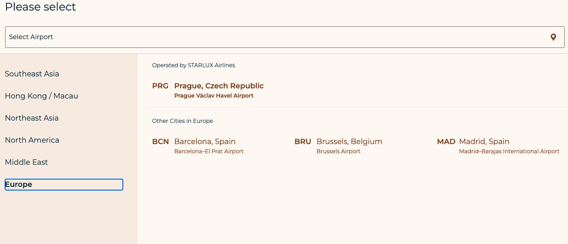This screenshot has width=568, height=244.
Task: Select the Europe region tab
Action: pyautogui.click(x=64, y=184)
